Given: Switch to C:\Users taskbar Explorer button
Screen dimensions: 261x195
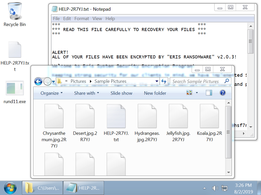Looking at the screenshot, I should click(43, 188).
